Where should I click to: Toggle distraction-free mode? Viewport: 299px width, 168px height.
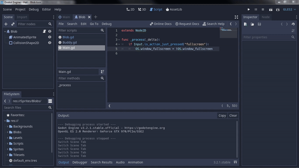(236, 17)
